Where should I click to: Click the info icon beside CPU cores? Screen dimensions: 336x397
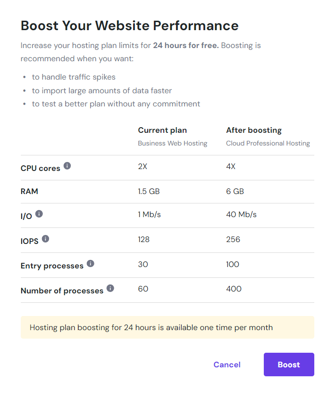coord(67,166)
